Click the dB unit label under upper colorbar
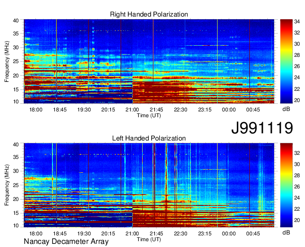Image resolution: width=305 pixels, height=247 pixels. pyautogui.click(x=286, y=109)
